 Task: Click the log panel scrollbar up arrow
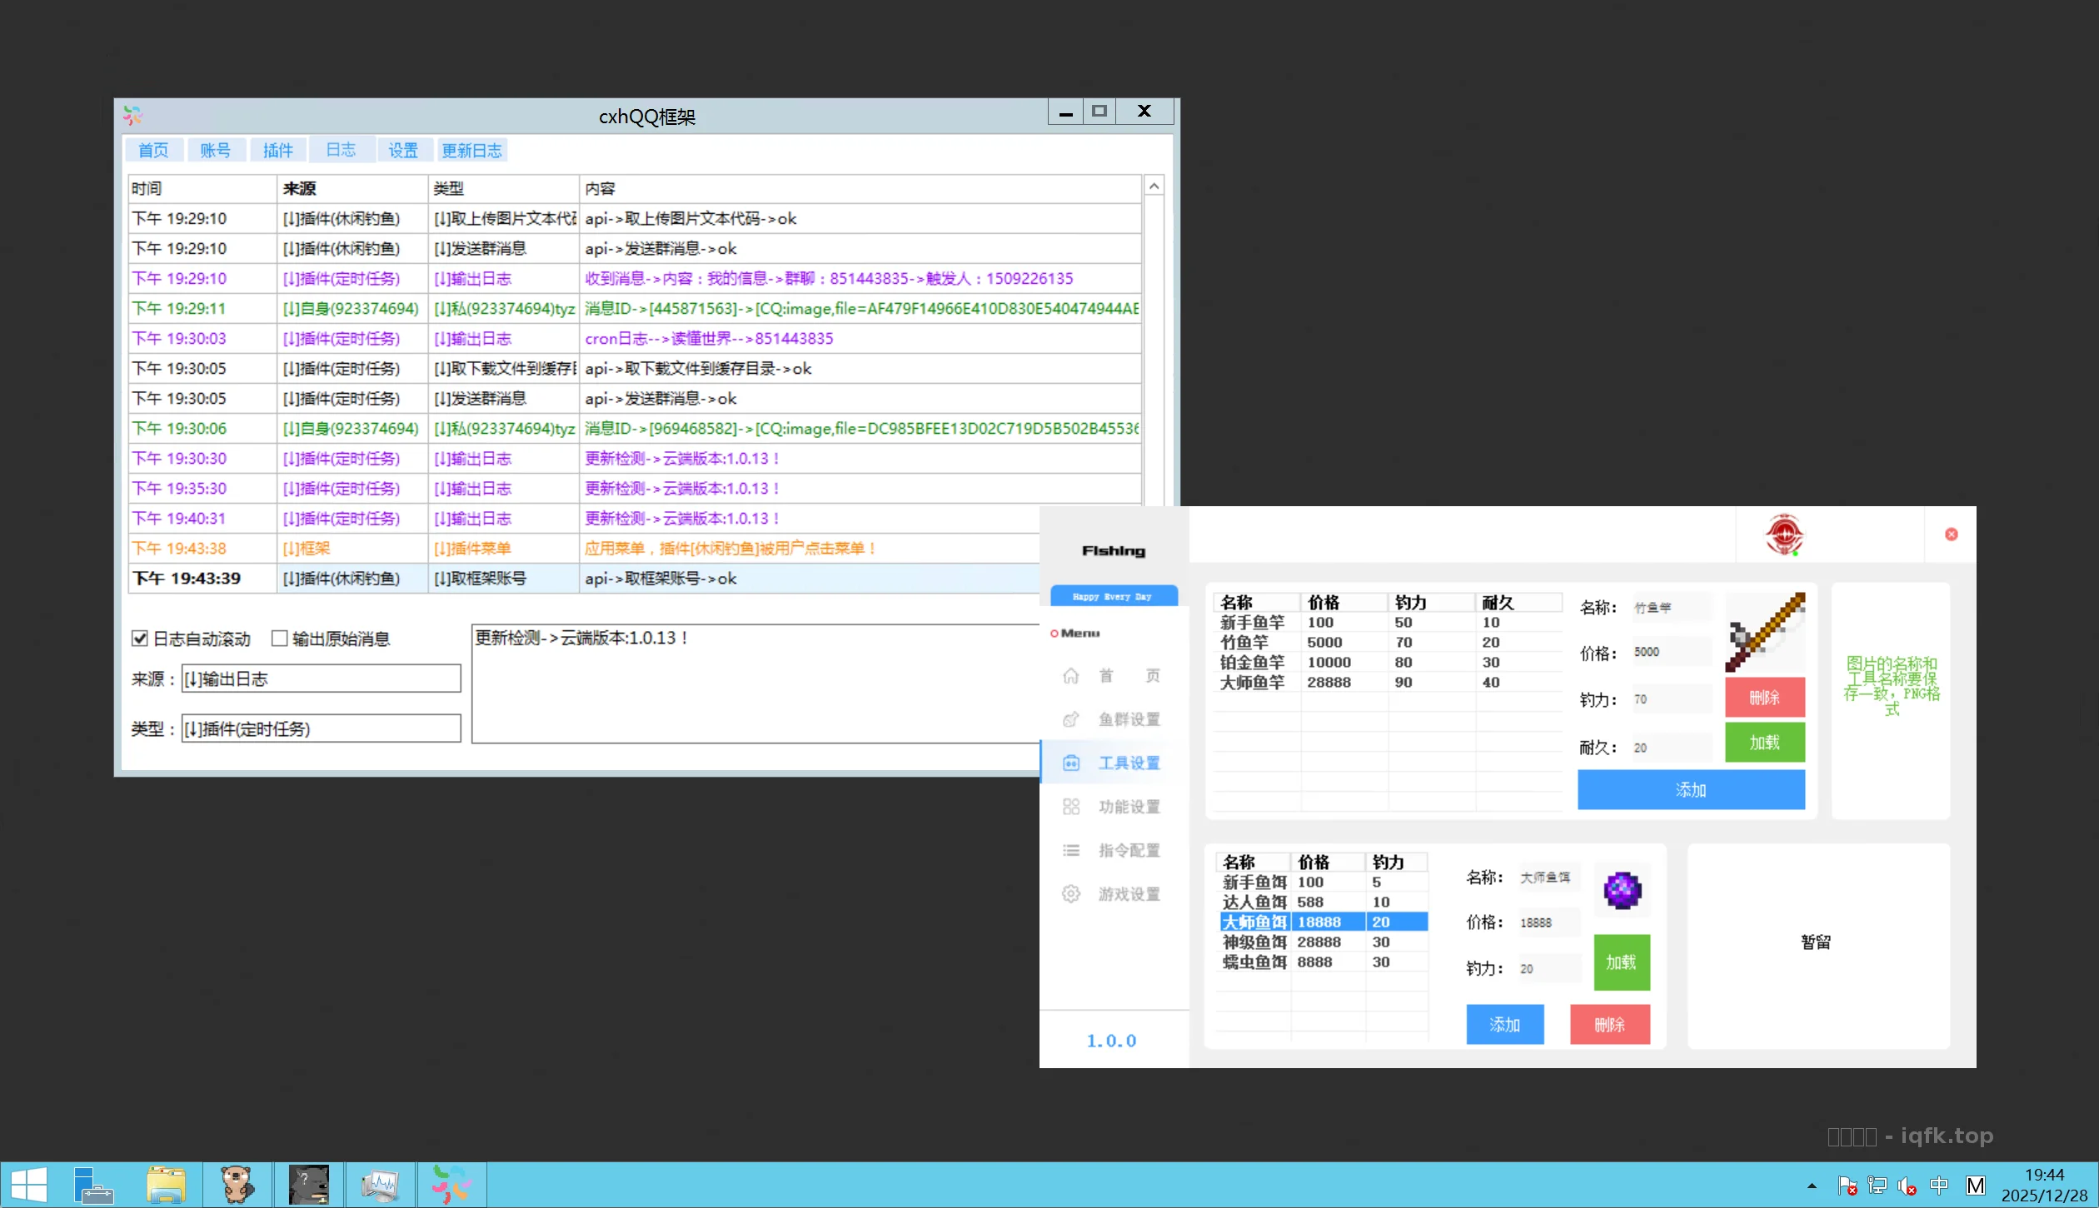1154,185
